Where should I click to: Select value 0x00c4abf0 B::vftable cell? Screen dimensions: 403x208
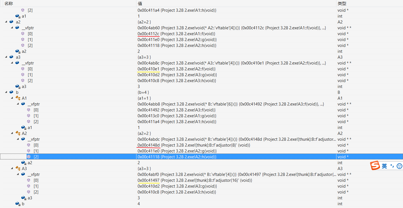(x=236, y=174)
